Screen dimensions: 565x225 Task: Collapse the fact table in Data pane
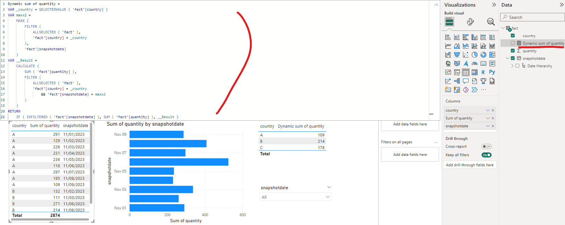click(503, 28)
